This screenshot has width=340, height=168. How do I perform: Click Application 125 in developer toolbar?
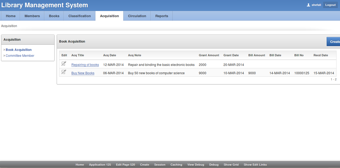coord(100,165)
